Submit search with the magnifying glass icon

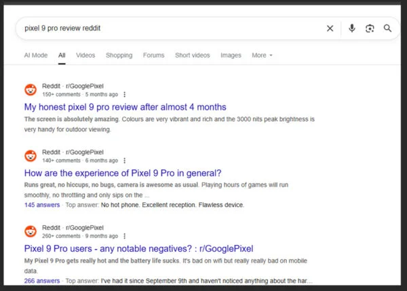tap(387, 28)
